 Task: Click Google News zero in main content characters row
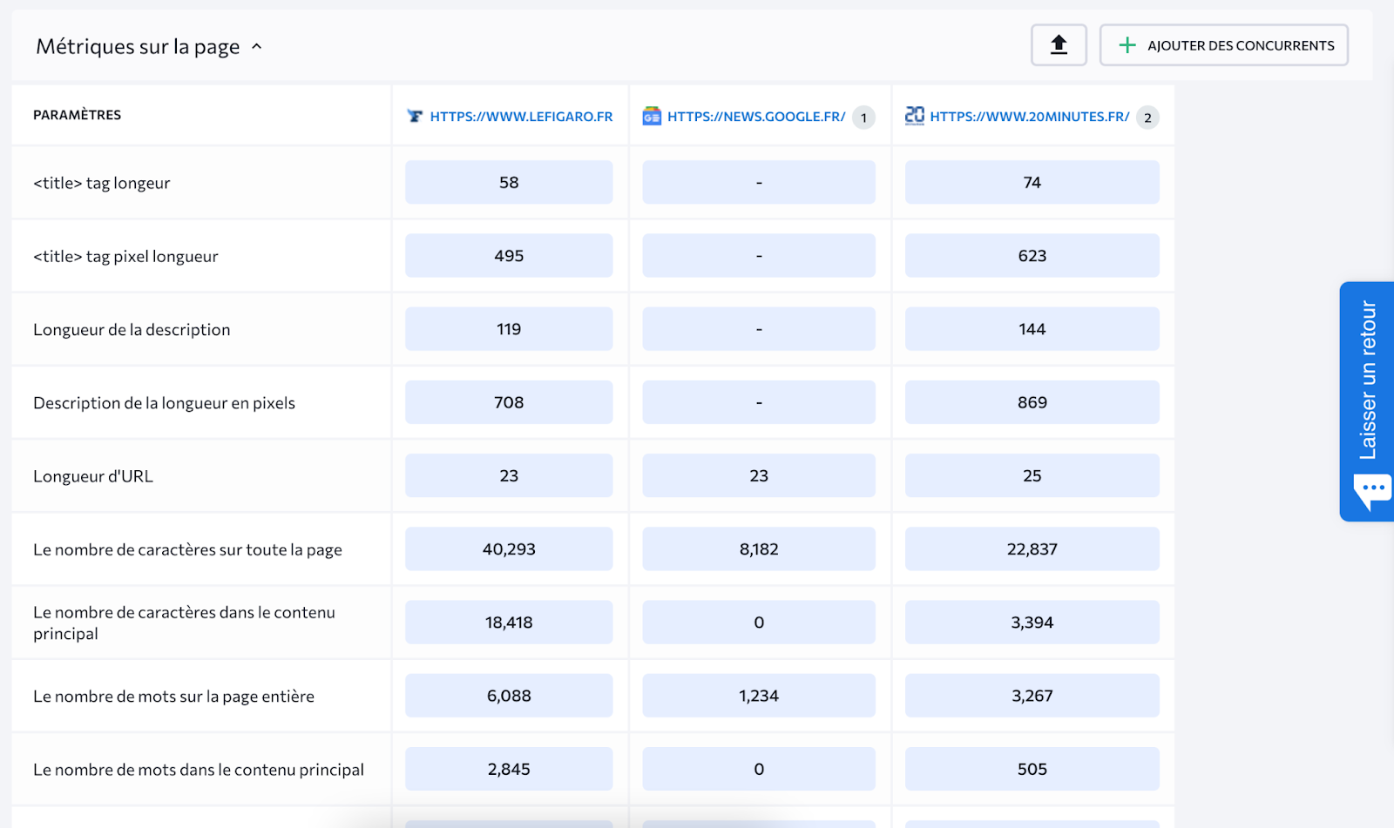(x=759, y=623)
